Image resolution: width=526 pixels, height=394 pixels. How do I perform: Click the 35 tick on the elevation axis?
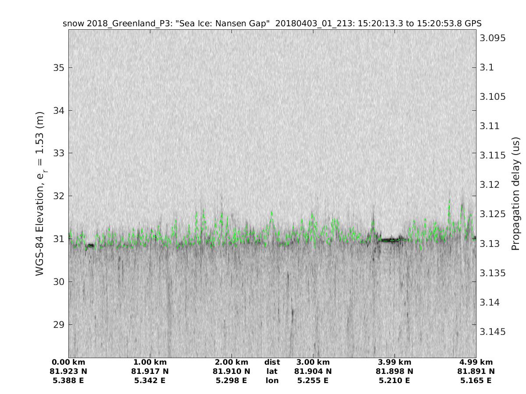(x=59, y=68)
